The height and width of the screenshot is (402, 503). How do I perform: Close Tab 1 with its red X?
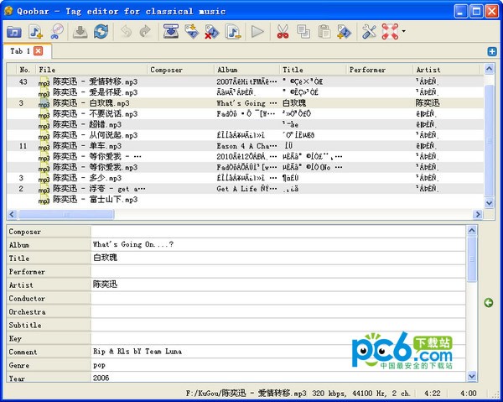(39, 50)
